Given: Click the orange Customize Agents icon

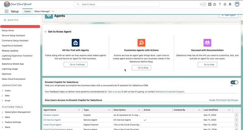Looking at the screenshot, I should (x=141, y=43).
